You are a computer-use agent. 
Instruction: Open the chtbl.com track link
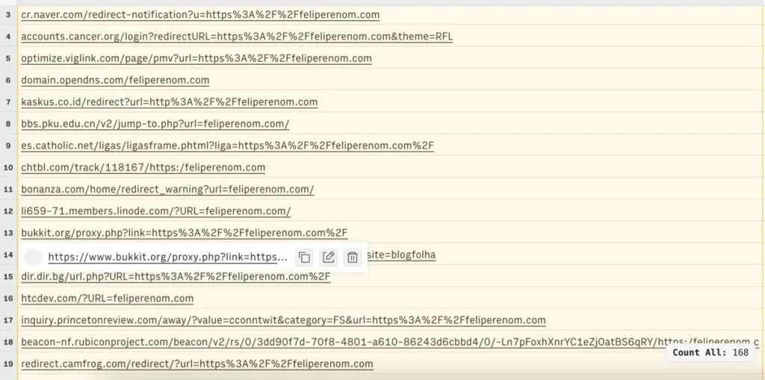(143, 167)
